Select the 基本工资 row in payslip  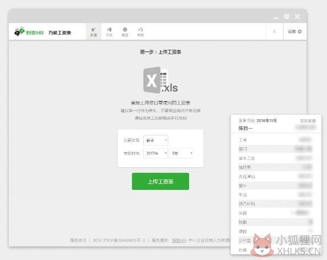[276, 158]
